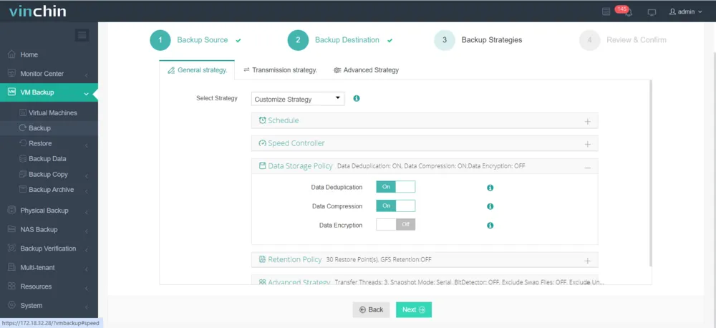This screenshot has width=716, height=328.
Task: Go to step 3 Backup Strategies
Action: (x=478, y=40)
